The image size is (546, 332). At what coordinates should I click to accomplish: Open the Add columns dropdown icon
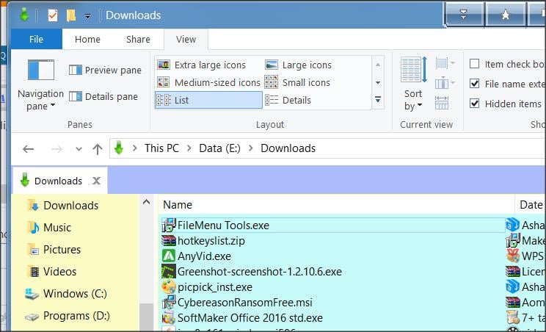click(445, 83)
